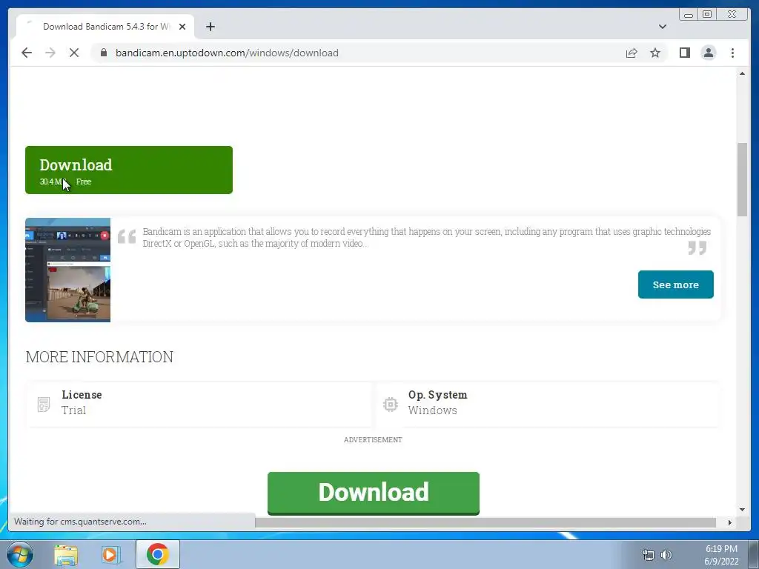The height and width of the screenshot is (569, 759).
Task: Click the scroll down arrow
Action: 742,510
